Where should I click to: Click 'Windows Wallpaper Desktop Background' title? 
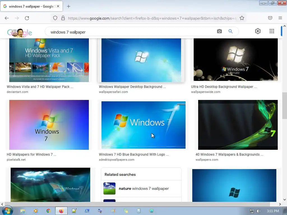click(132, 87)
